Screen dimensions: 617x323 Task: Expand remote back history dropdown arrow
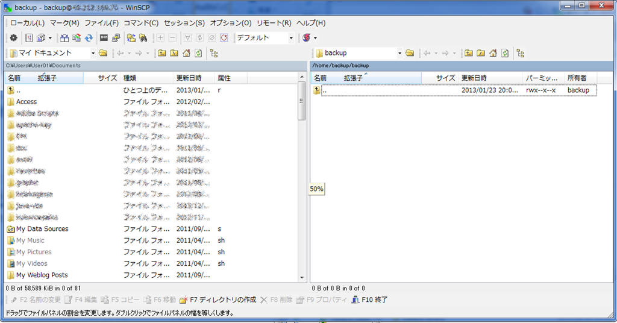436,53
